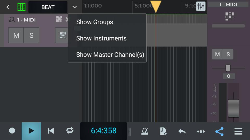The width and height of the screenshot is (250, 140).
Task: Click the mixer pan slider knob
Action: tap(228, 68)
